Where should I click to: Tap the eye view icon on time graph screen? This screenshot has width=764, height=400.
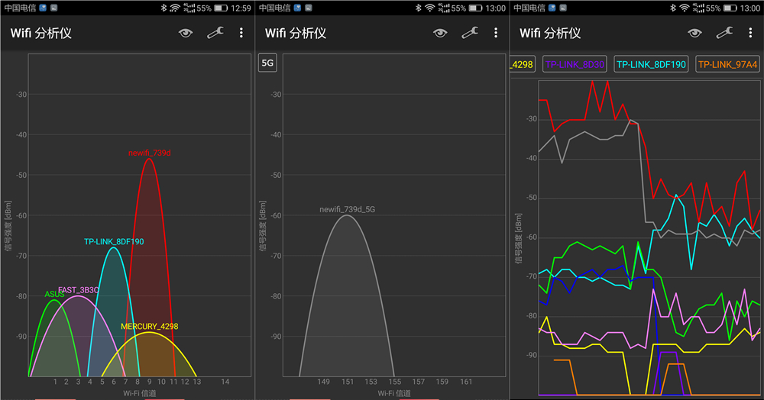click(694, 33)
